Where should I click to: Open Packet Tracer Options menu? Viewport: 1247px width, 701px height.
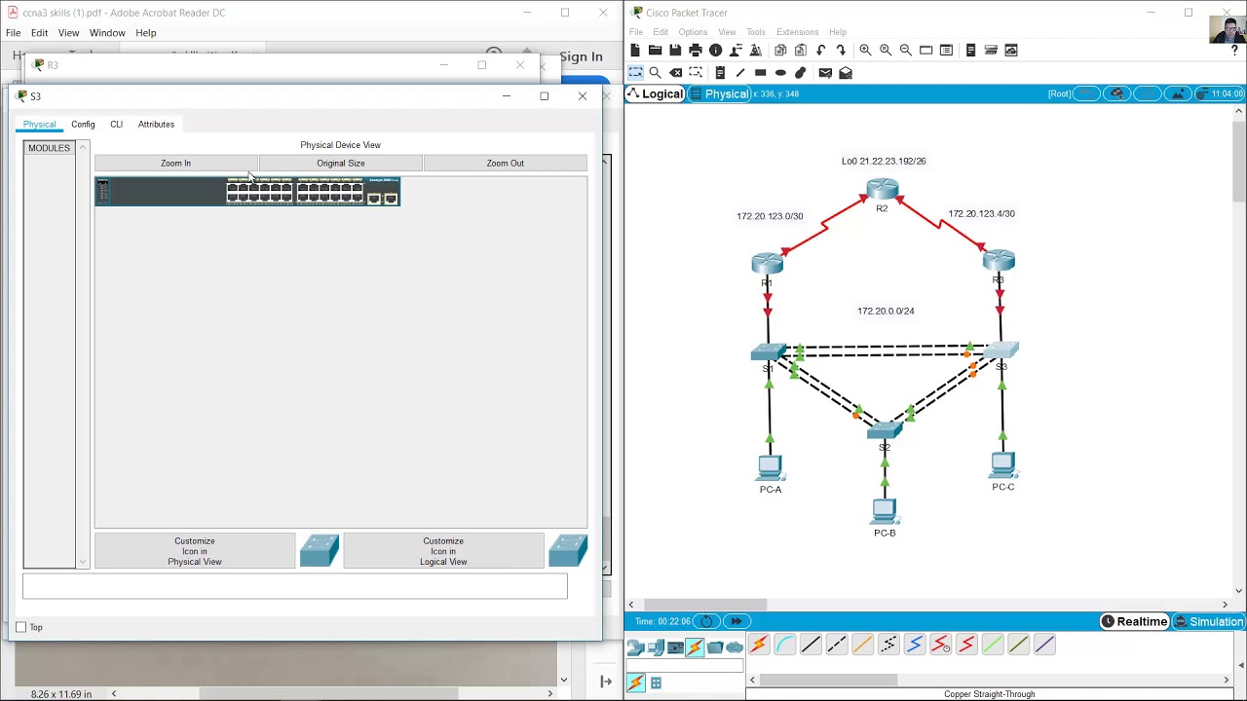[x=693, y=32]
